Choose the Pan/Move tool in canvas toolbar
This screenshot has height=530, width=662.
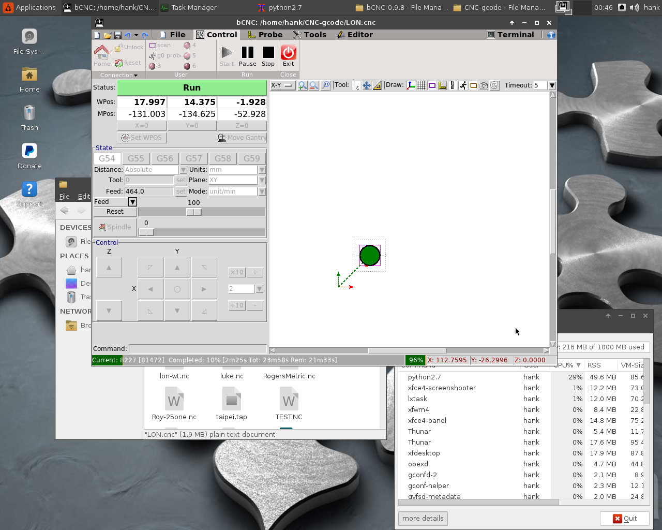[367, 85]
